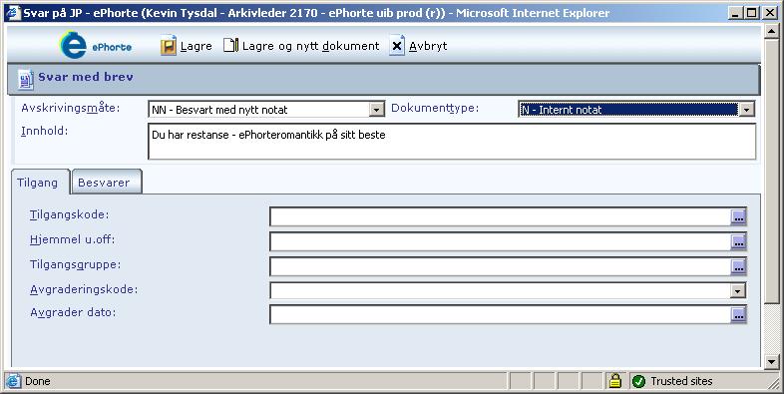Click the Lagre og nytt dokument icon
The height and width of the screenshot is (394, 784).
pyautogui.click(x=230, y=46)
